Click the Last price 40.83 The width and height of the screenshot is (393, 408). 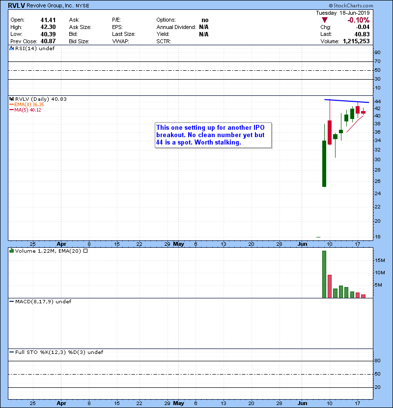362,34
